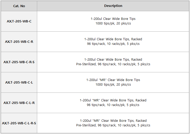The width and height of the screenshot is (190, 134).
Task: Select catalog number AXT-205-WB-C-L-R-S
Action: click(x=19, y=123)
